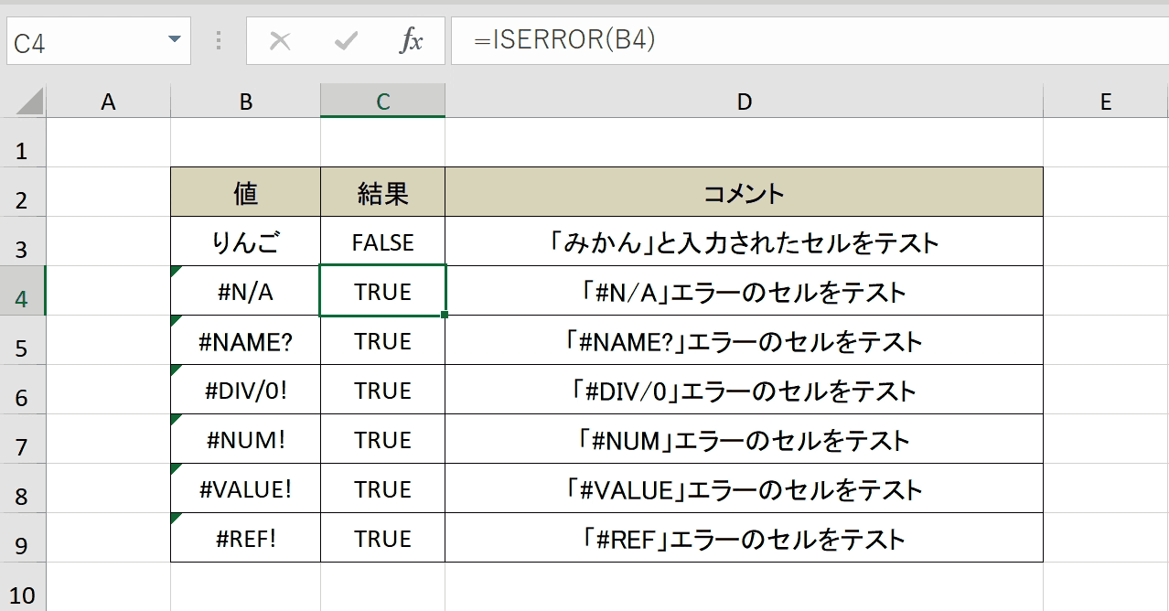
Task: Select column D header
Action: (x=744, y=102)
